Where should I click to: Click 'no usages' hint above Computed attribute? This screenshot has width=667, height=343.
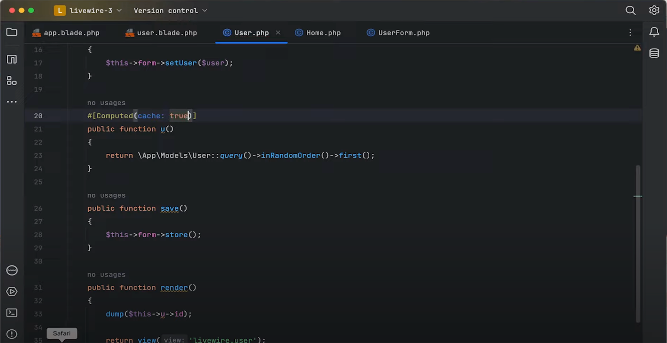tap(106, 103)
